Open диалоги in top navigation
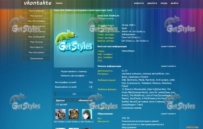The width and height of the screenshot is (203, 129). pyautogui.click(x=152, y=3)
